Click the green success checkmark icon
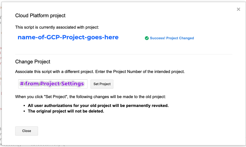246x147 pixels. [x=147, y=38]
